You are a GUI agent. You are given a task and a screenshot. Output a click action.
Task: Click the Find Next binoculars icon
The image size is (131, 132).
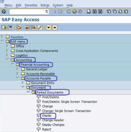tap(100, 12)
